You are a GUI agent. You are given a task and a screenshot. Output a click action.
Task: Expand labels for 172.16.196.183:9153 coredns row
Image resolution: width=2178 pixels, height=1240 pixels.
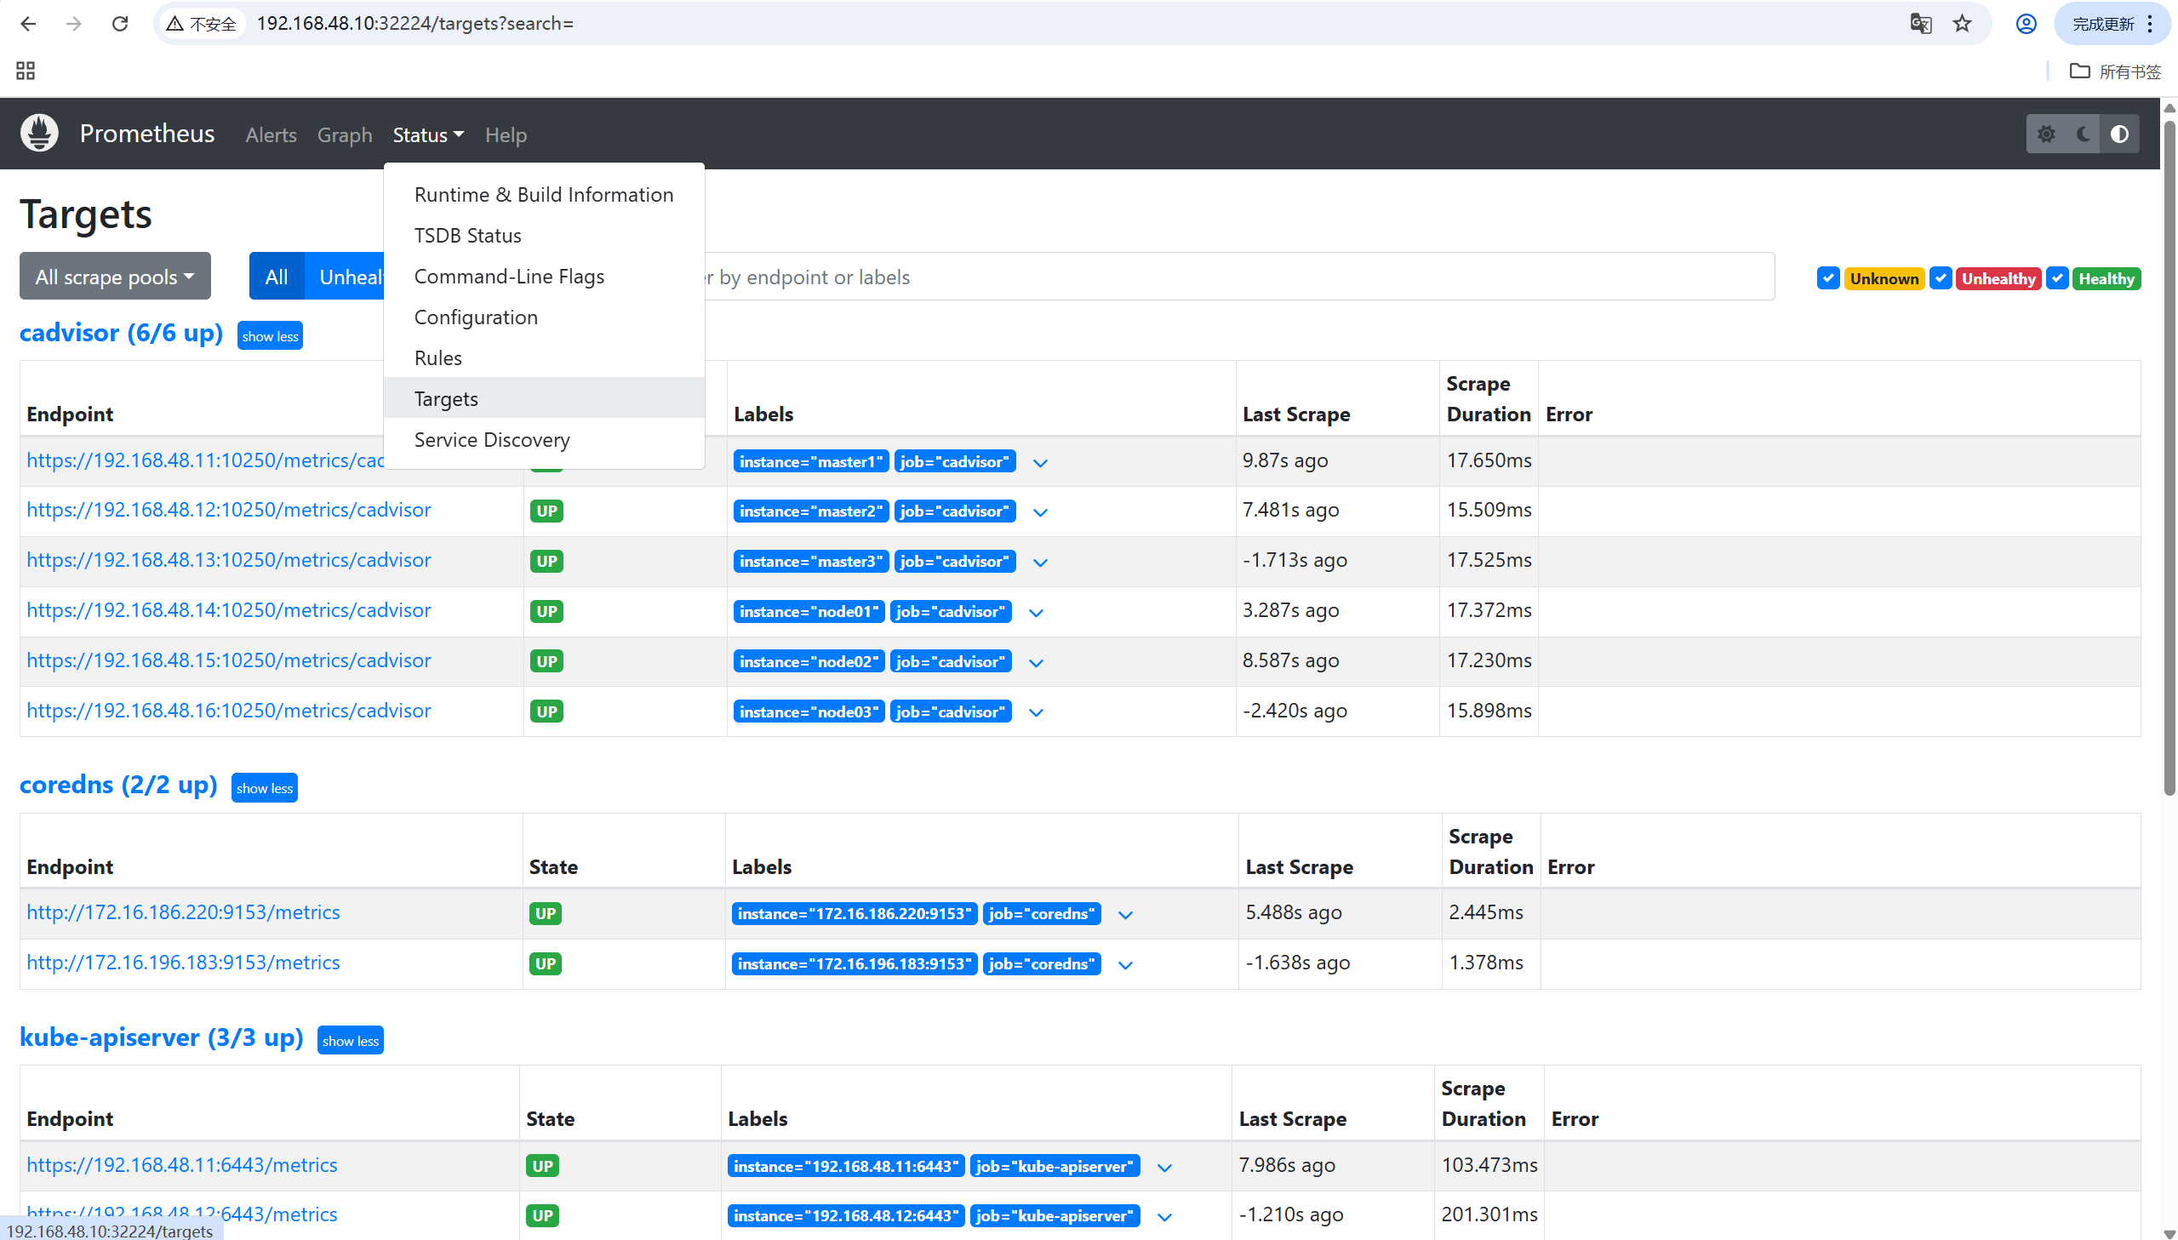[1125, 966]
